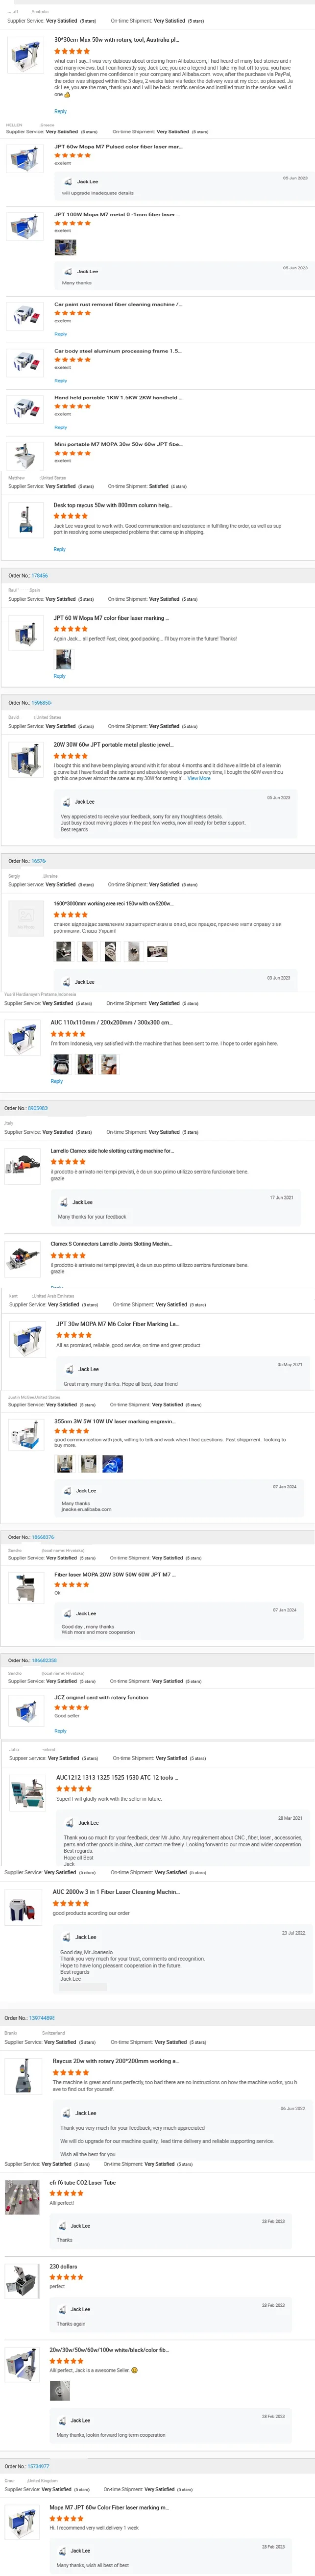The width and height of the screenshot is (315, 2576).
Task: Expand review text with View More link
Action: 199,778
